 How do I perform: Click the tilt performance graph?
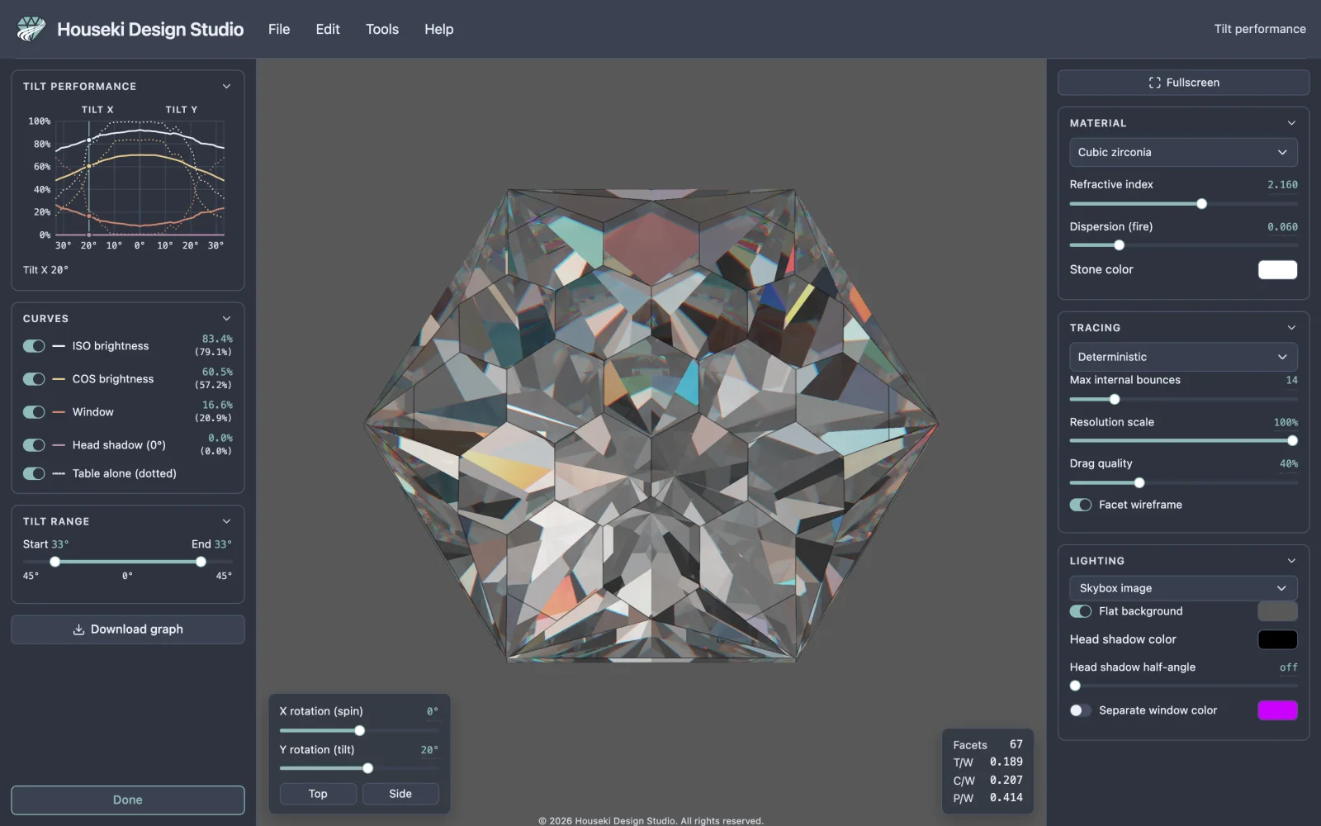(x=140, y=178)
